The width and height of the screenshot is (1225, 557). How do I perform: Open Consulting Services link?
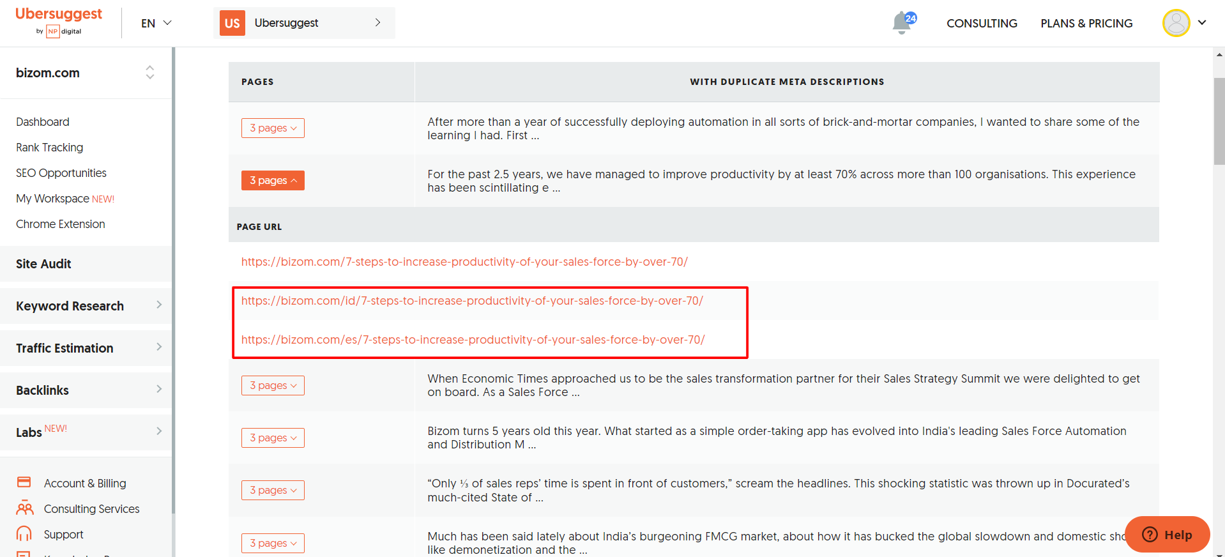[x=91, y=509]
